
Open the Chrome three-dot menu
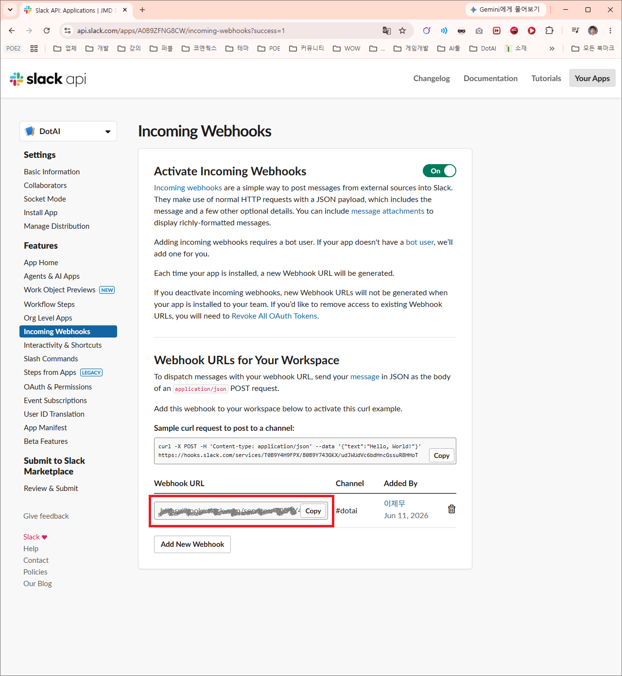pos(610,31)
